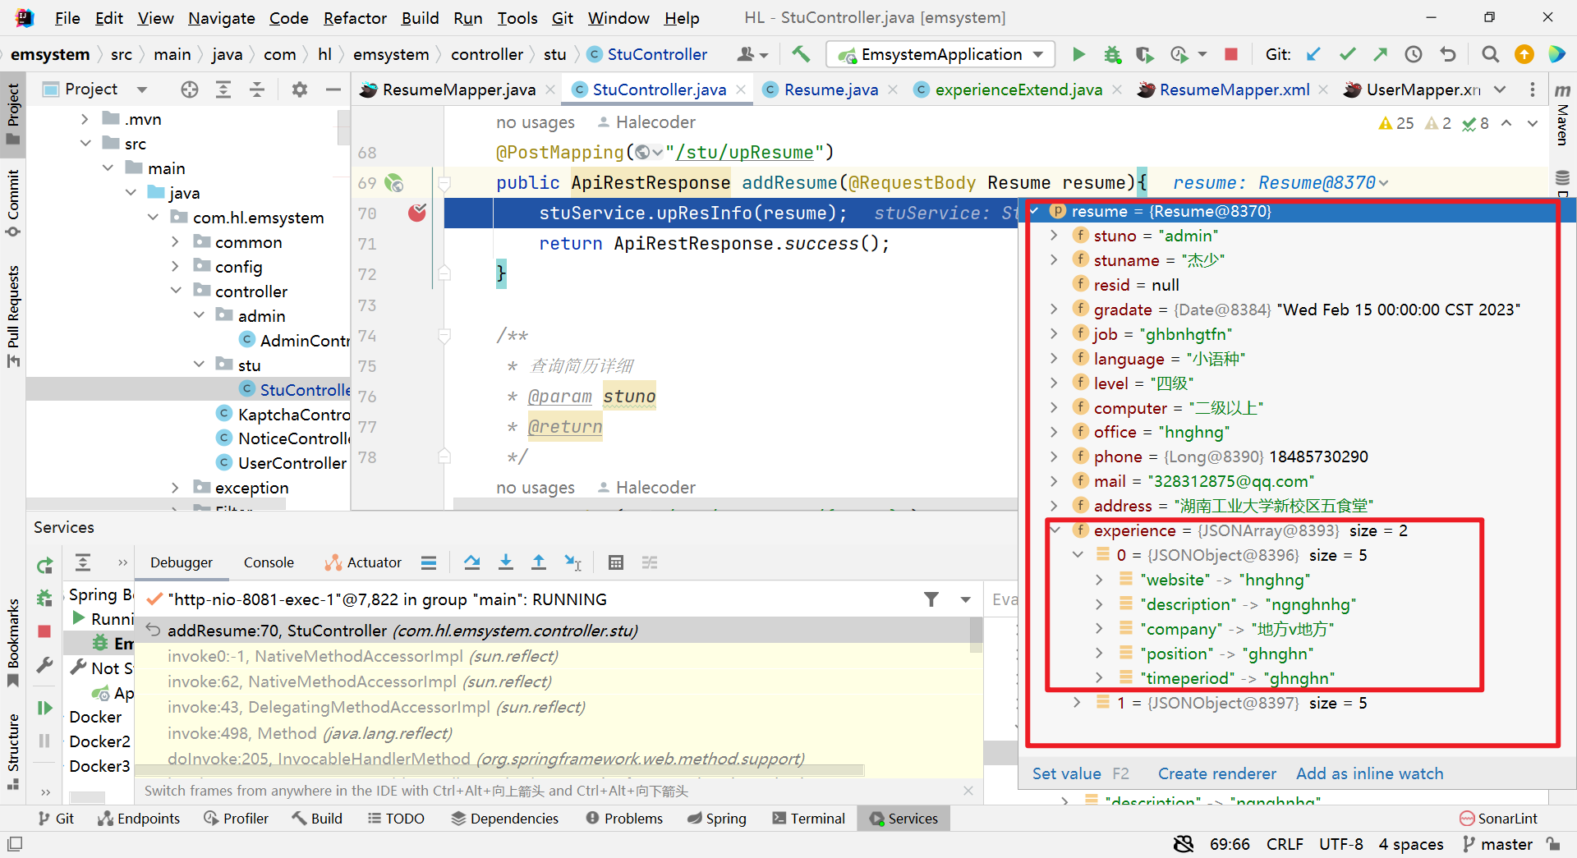Expand experience item 1 JSONObject
Viewport: 1577px width, 858px height.
[1077, 703]
